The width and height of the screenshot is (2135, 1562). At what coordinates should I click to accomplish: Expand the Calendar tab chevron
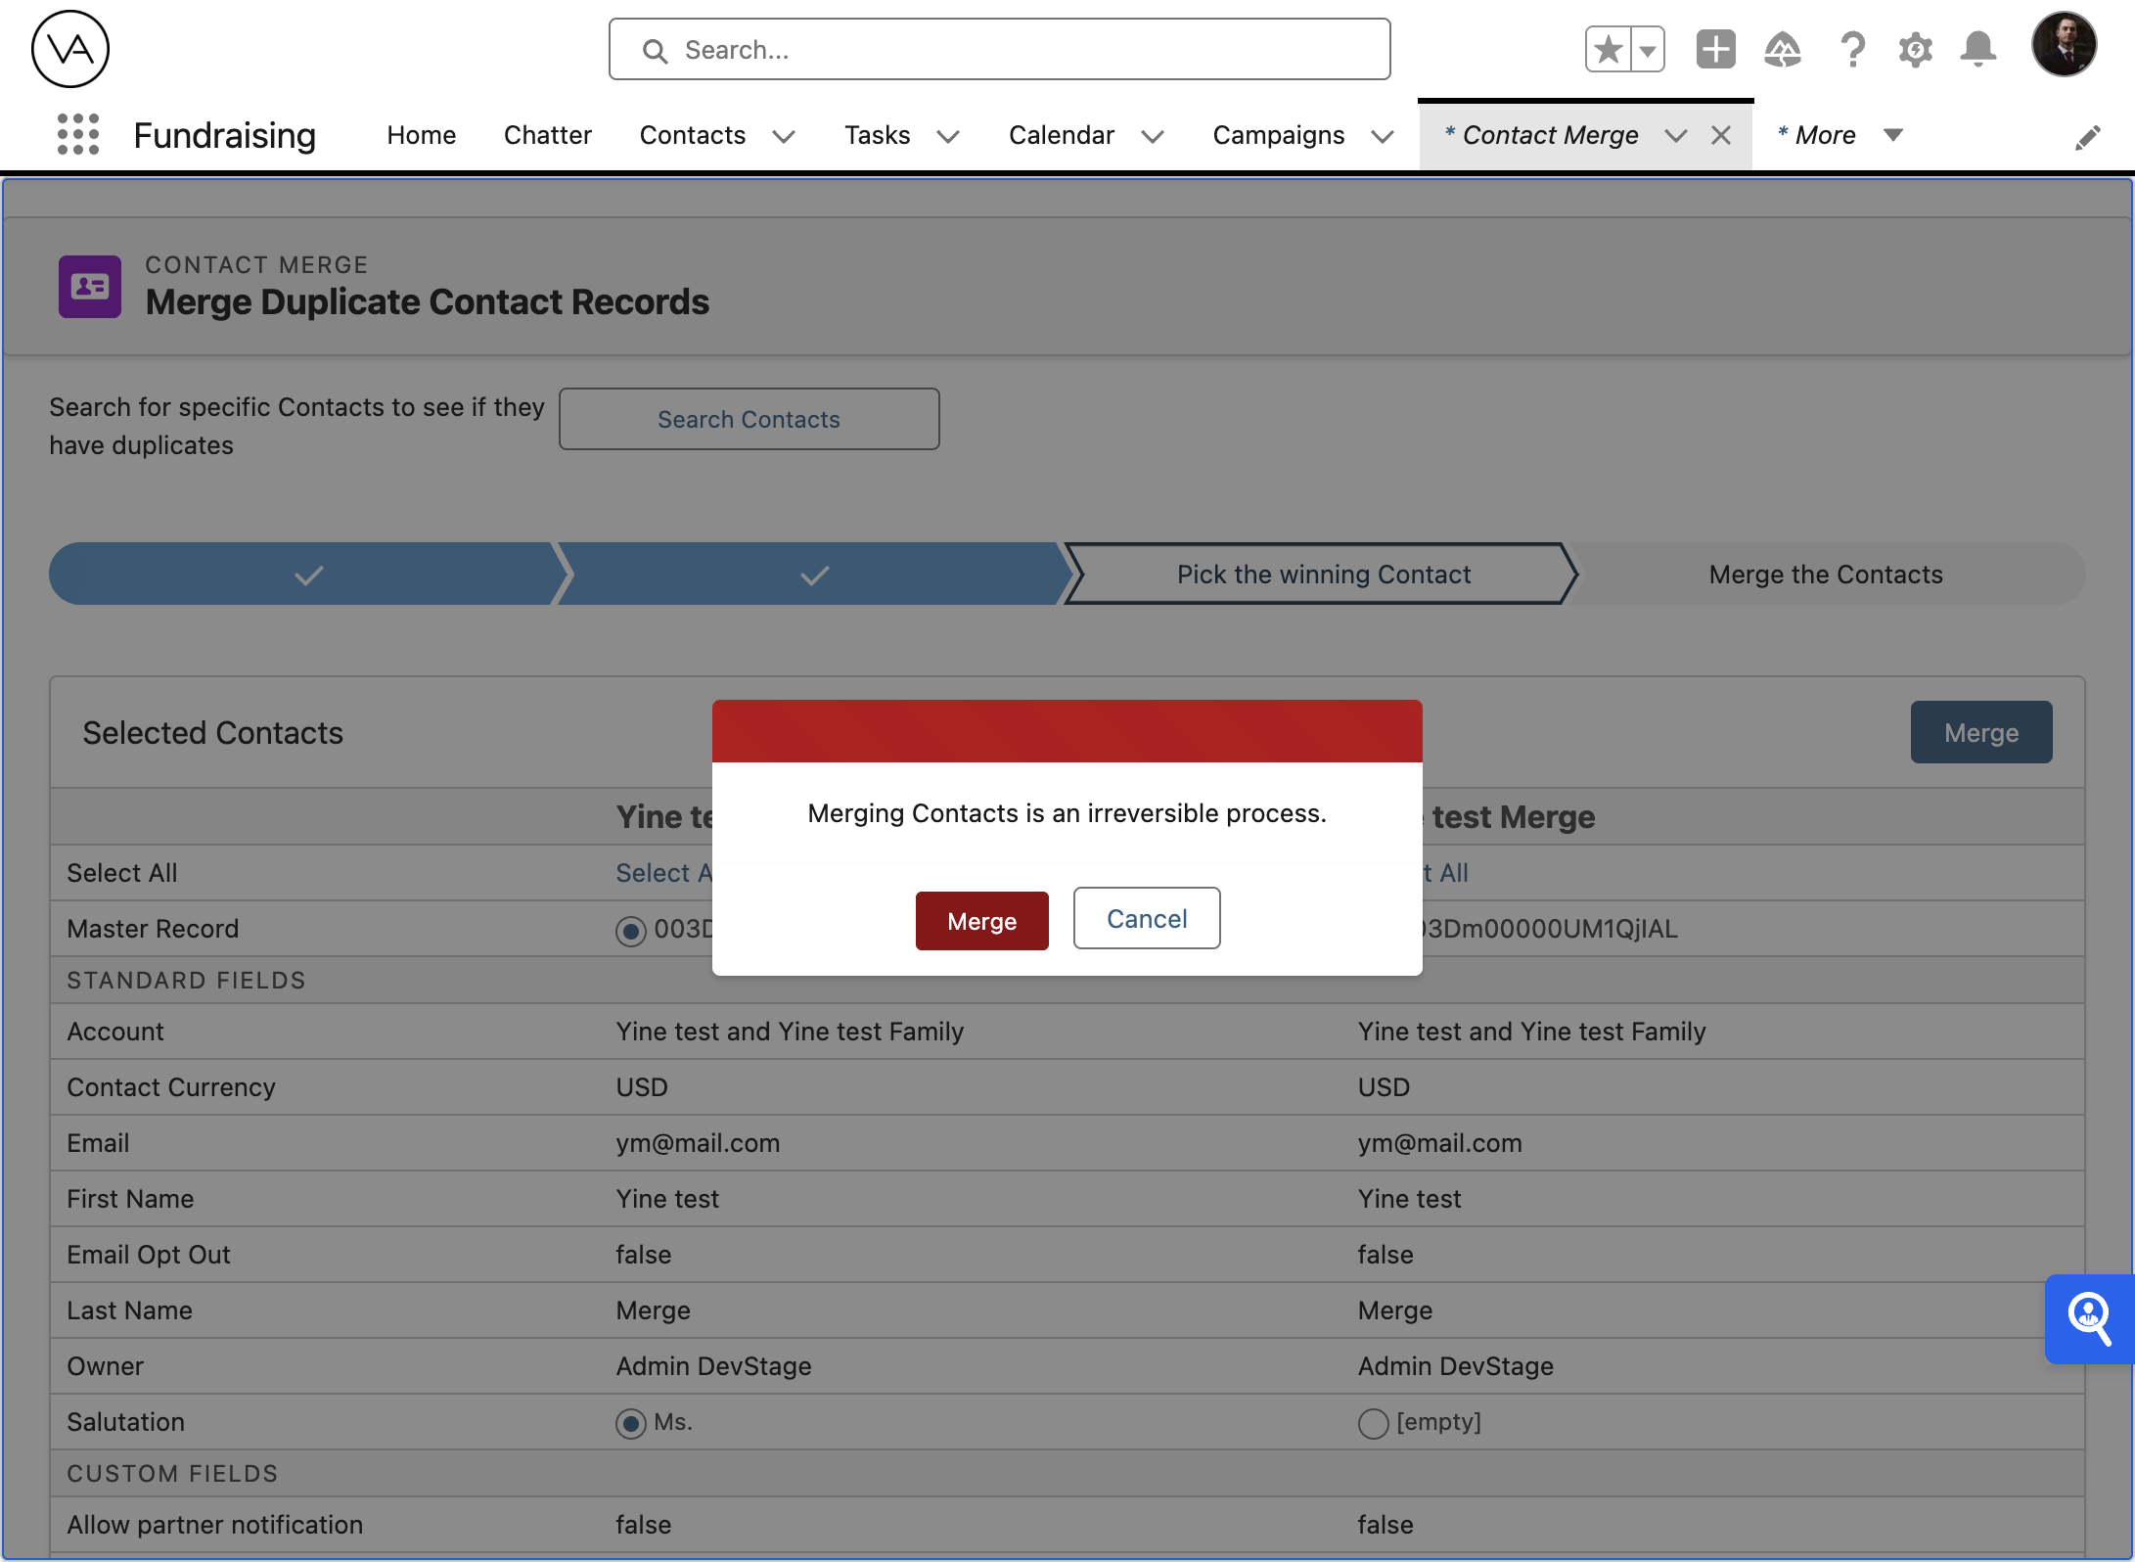click(1153, 136)
